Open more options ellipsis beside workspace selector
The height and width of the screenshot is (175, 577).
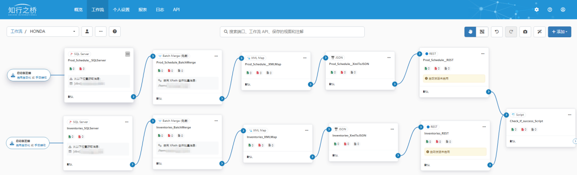coord(101,32)
